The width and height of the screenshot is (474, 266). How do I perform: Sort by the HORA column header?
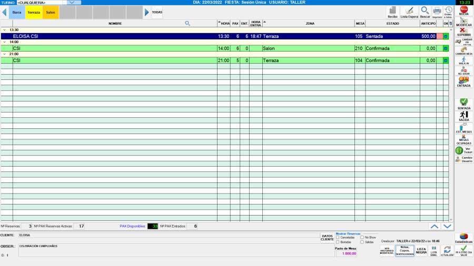224,23
